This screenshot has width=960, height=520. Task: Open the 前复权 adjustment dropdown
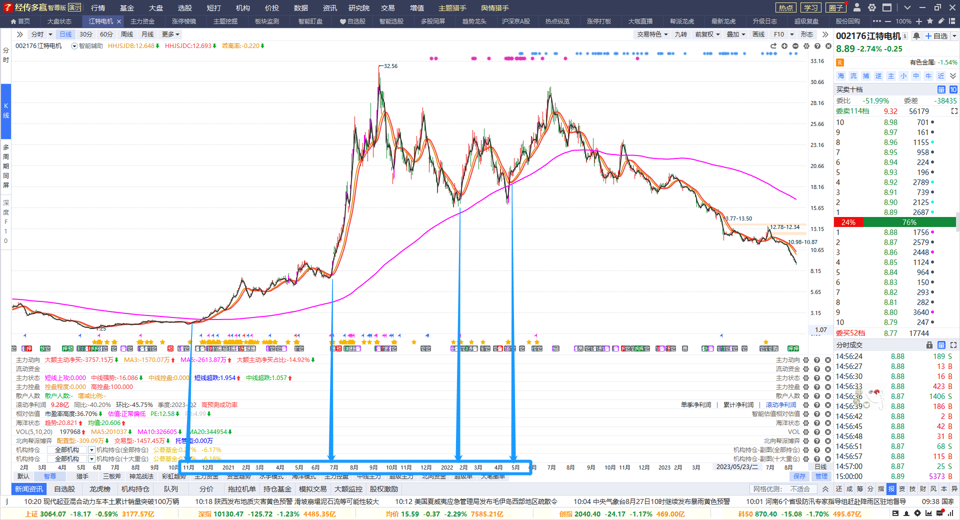point(707,34)
